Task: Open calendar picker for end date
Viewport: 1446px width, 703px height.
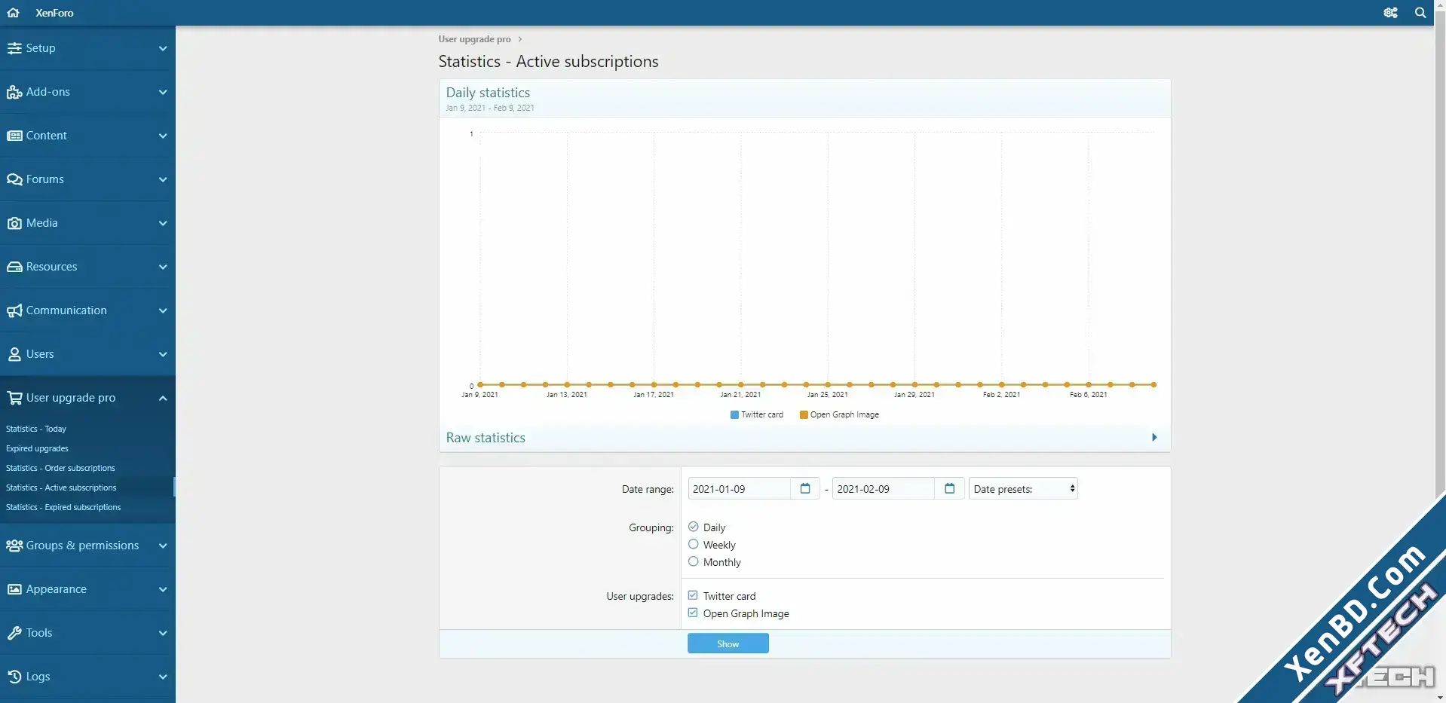Action: tap(949, 488)
